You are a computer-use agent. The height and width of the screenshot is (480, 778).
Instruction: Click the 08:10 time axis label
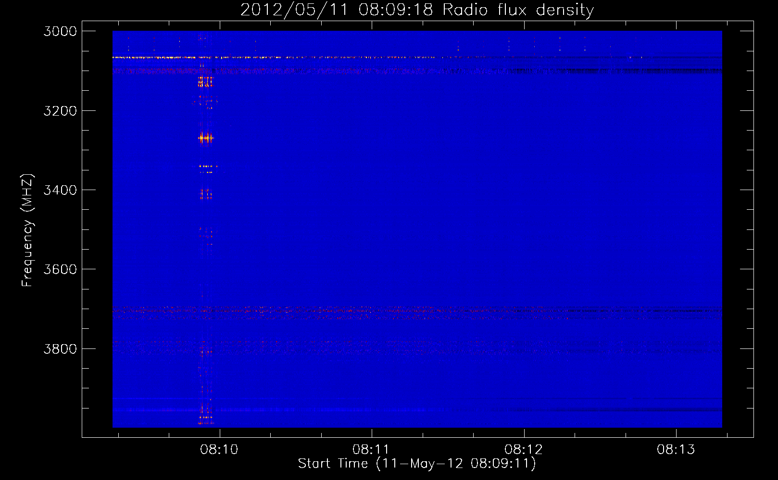(219, 450)
